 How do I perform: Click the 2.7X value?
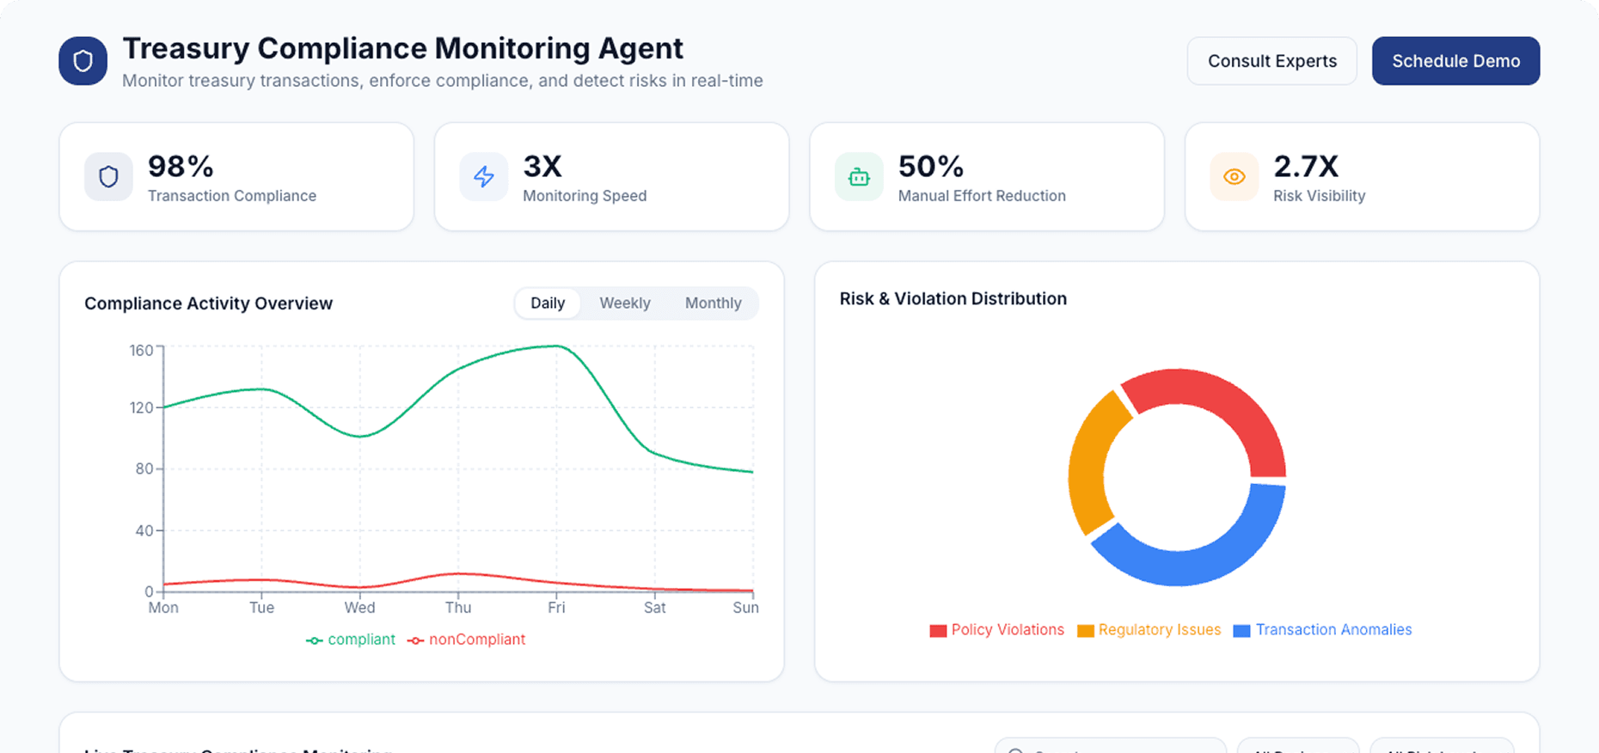coord(1306,166)
